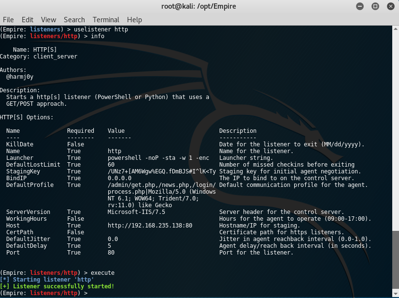Click the ServerVersion option name
399x298 pixels.
click(28, 212)
